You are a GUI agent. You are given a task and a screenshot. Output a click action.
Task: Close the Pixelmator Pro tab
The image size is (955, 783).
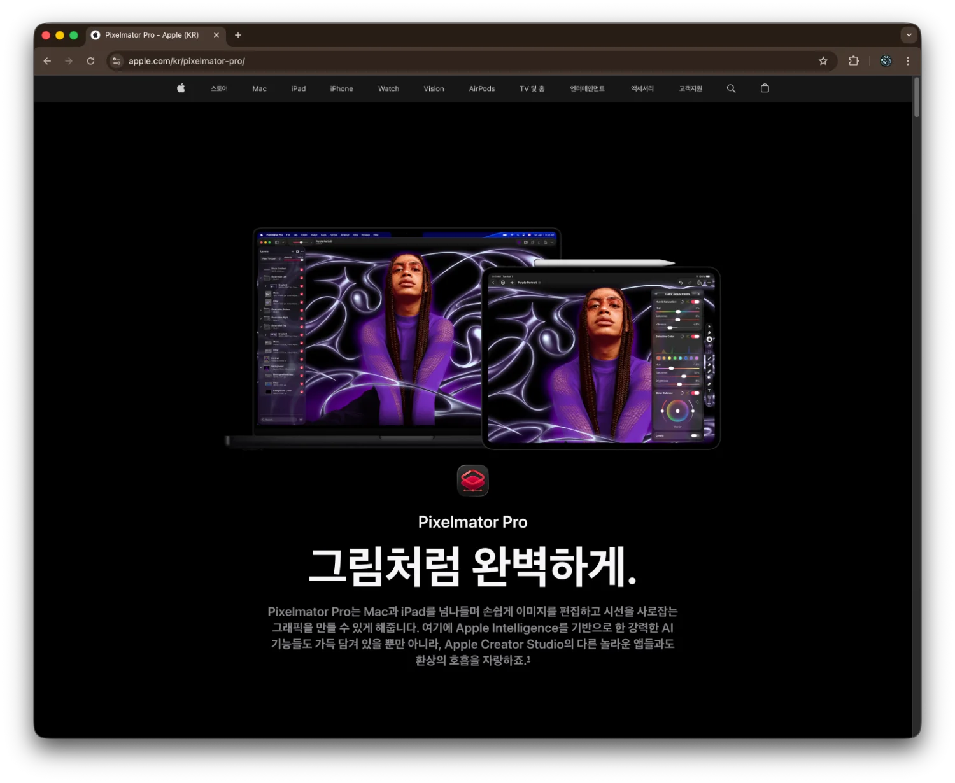coord(216,35)
